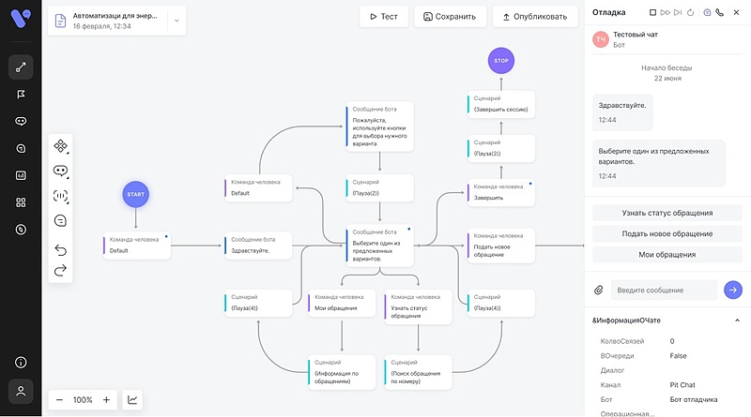
Task: Open the blocks tool flyout in canvas toolbar
Action: click(61, 146)
